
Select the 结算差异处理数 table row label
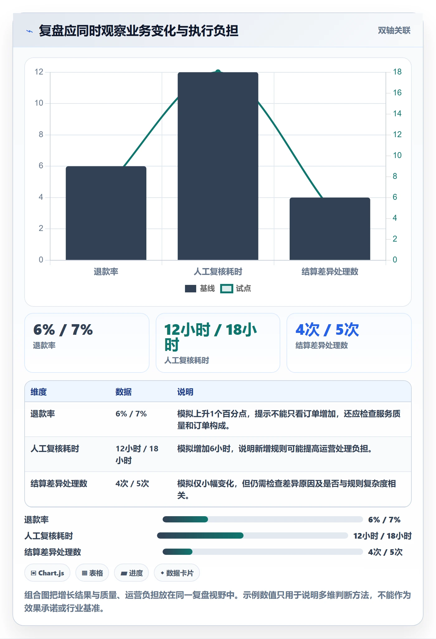59,483
